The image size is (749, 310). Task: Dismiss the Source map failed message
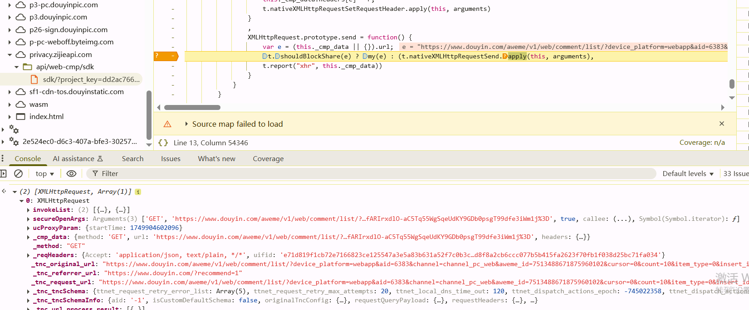(x=722, y=124)
